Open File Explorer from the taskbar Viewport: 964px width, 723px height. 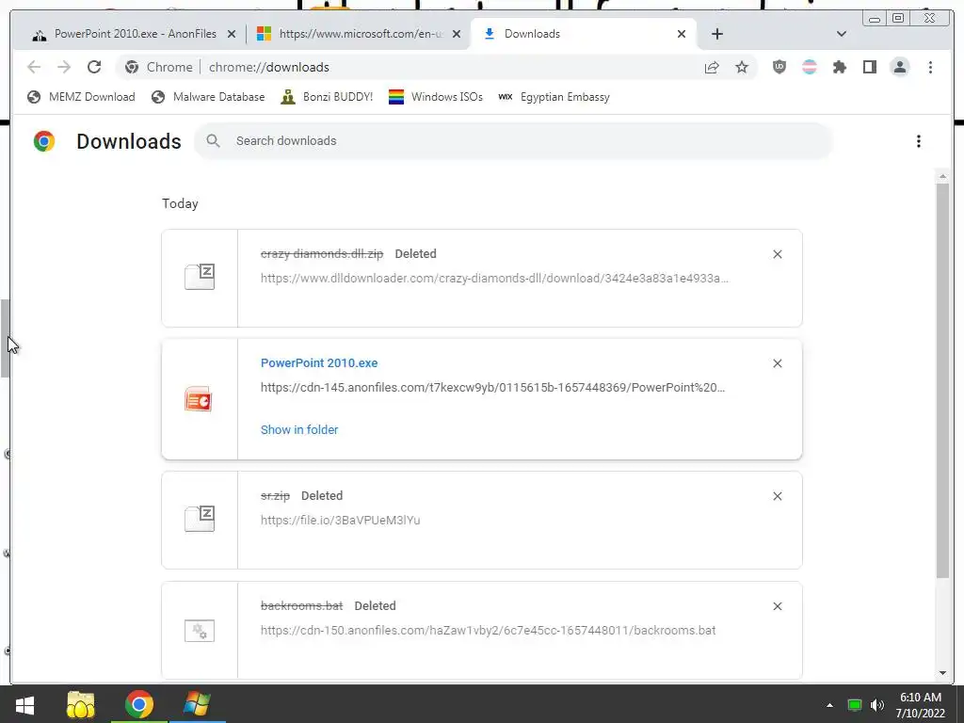pos(81,704)
